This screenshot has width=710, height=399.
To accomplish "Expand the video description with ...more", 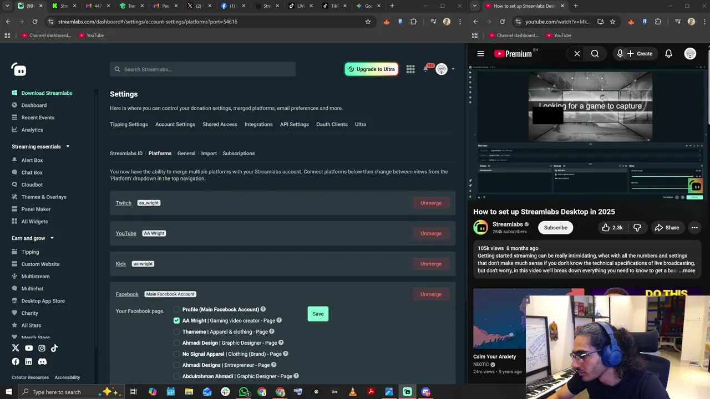I will click(x=687, y=270).
